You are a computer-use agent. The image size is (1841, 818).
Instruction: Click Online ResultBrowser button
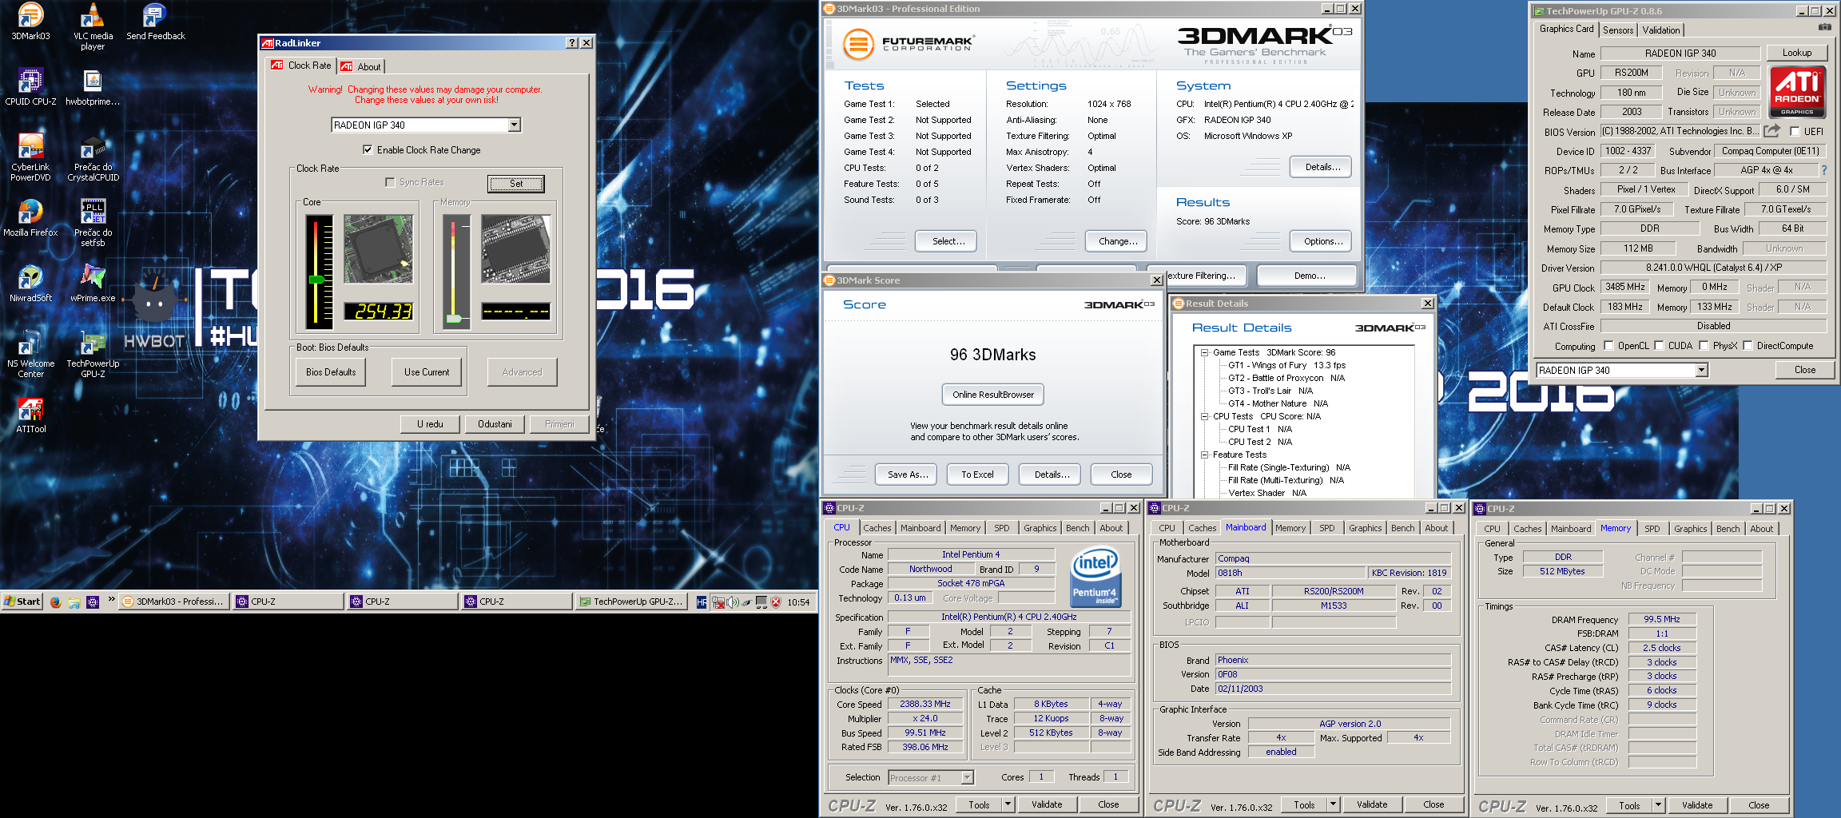coord(992,395)
